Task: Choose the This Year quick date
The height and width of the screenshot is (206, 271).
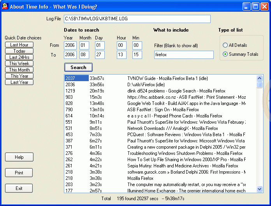Action: (x=19, y=76)
